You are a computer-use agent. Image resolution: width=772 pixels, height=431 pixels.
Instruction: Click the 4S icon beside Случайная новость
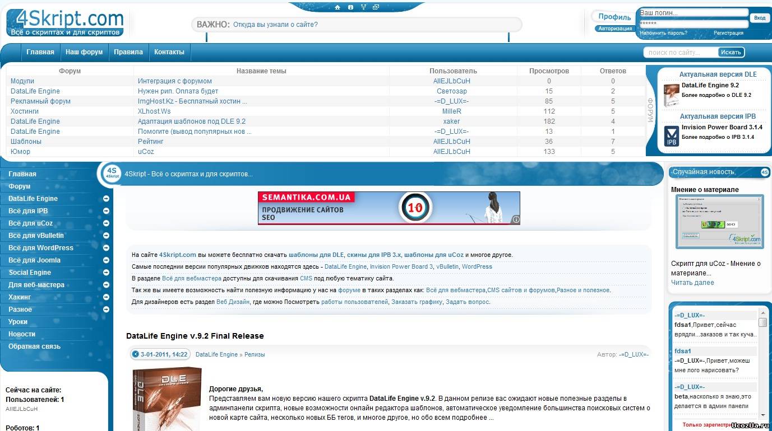[x=765, y=172]
